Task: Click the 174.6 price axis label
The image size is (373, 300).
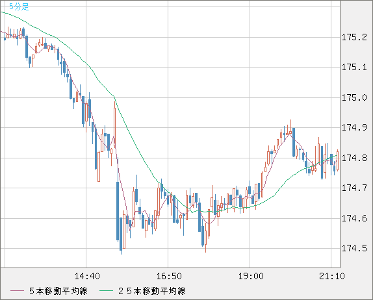Action: point(354,218)
